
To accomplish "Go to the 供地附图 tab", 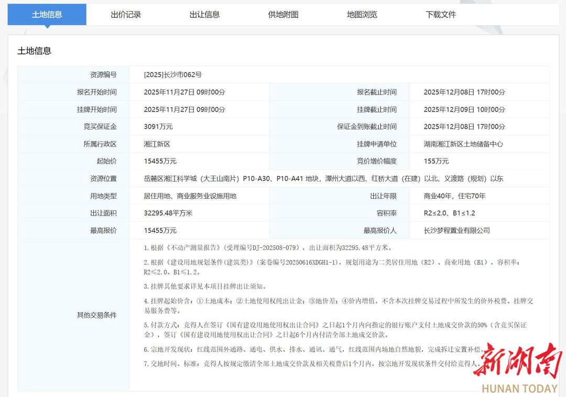I will pyautogui.click(x=283, y=15).
